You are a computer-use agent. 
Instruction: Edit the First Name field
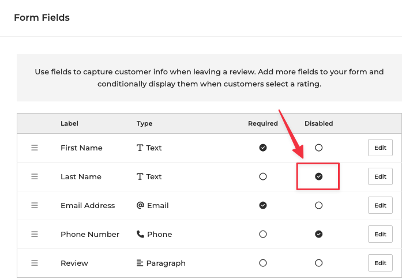380,148
